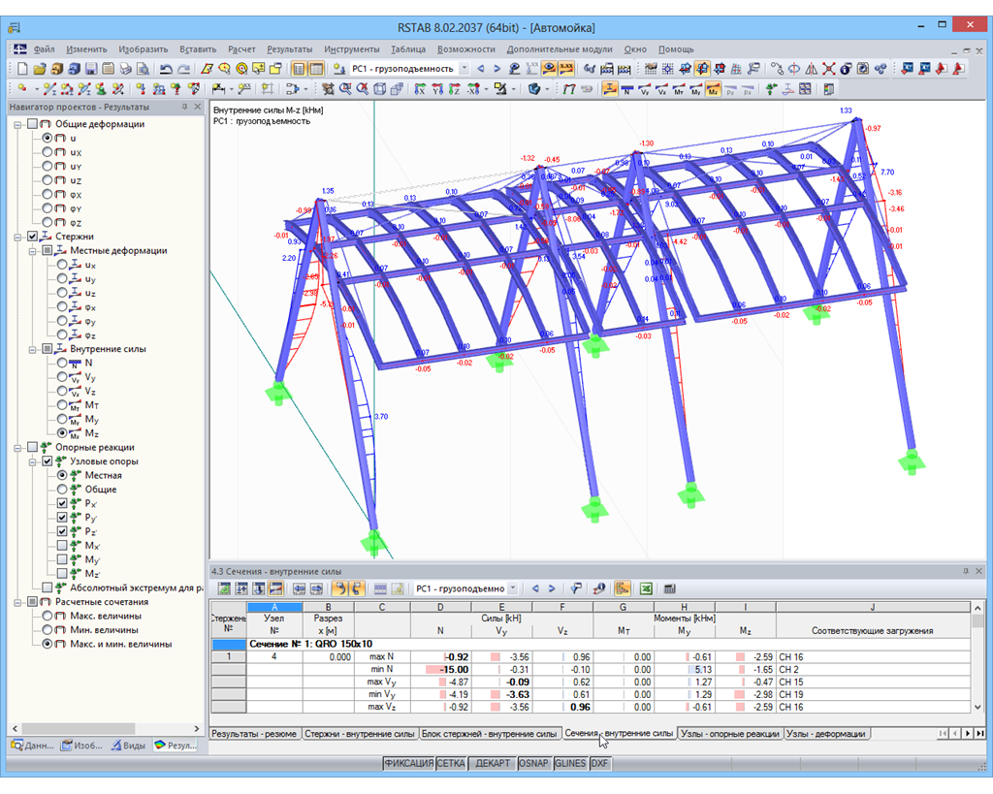Switch to Стержни - внутренние силы tab
The width and height of the screenshot is (993, 794).
point(360,734)
